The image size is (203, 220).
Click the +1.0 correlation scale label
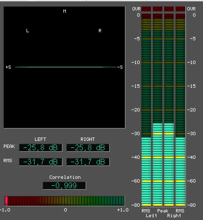[123, 210]
